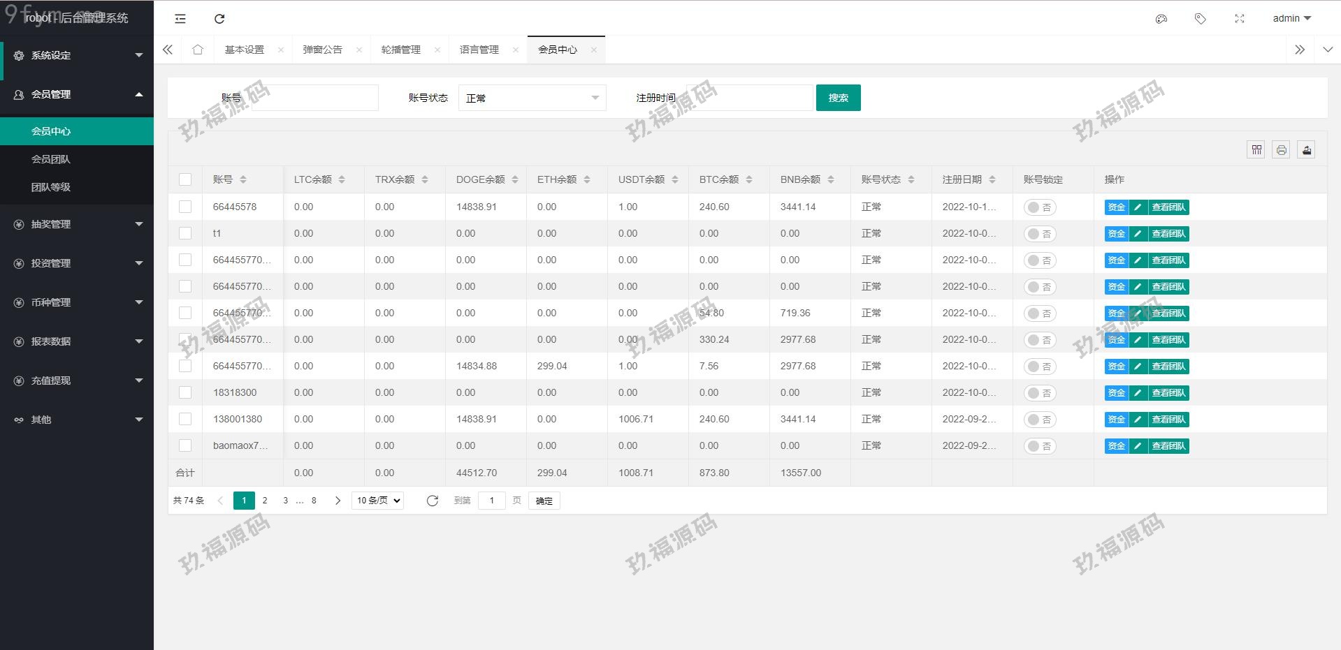Click 查看团队 button for account 138001380

(1168, 420)
